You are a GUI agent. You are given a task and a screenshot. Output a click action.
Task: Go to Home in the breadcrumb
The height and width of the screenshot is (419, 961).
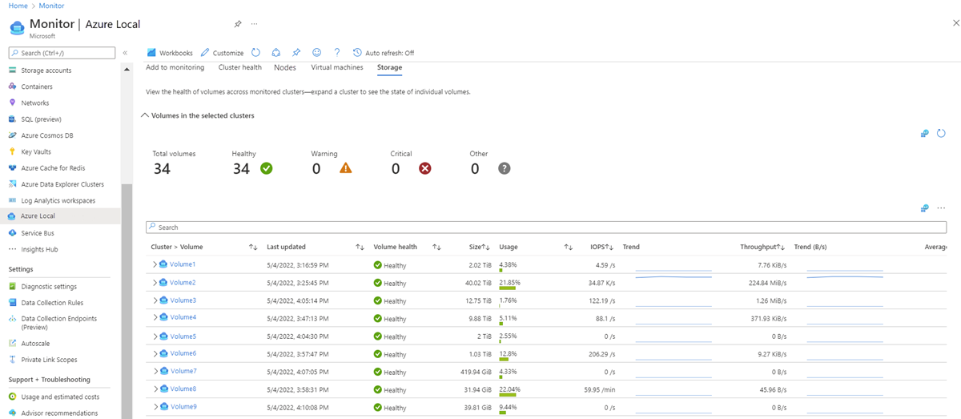click(18, 6)
